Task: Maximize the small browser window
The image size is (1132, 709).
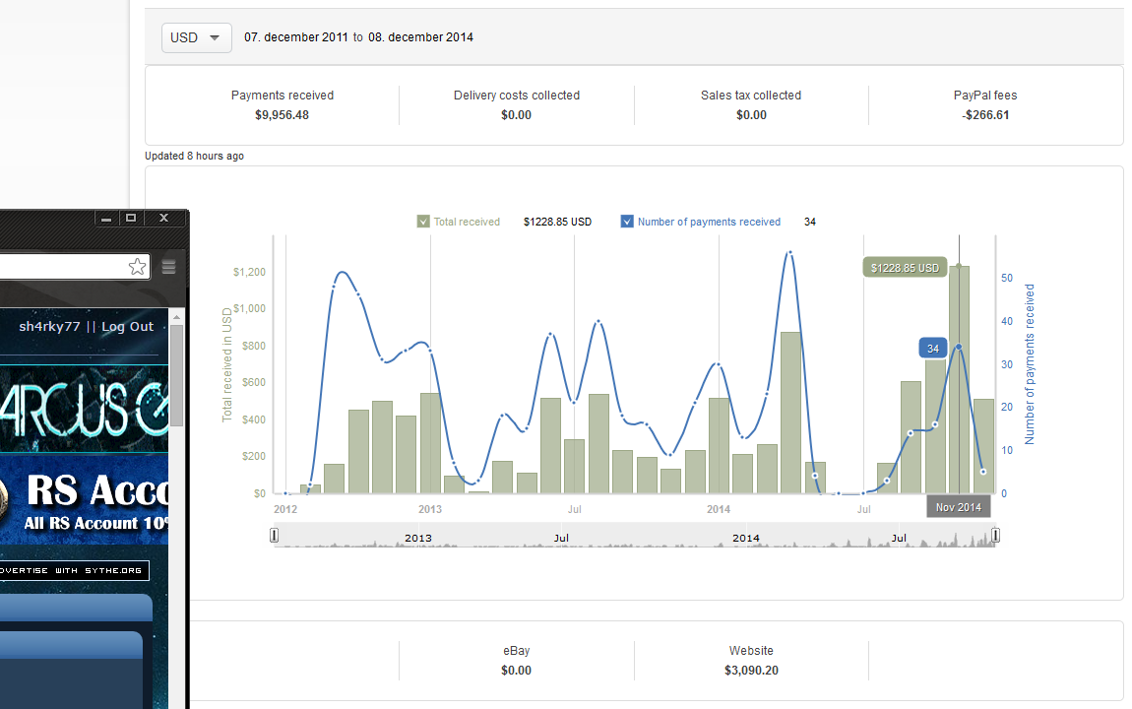Action: (131, 218)
